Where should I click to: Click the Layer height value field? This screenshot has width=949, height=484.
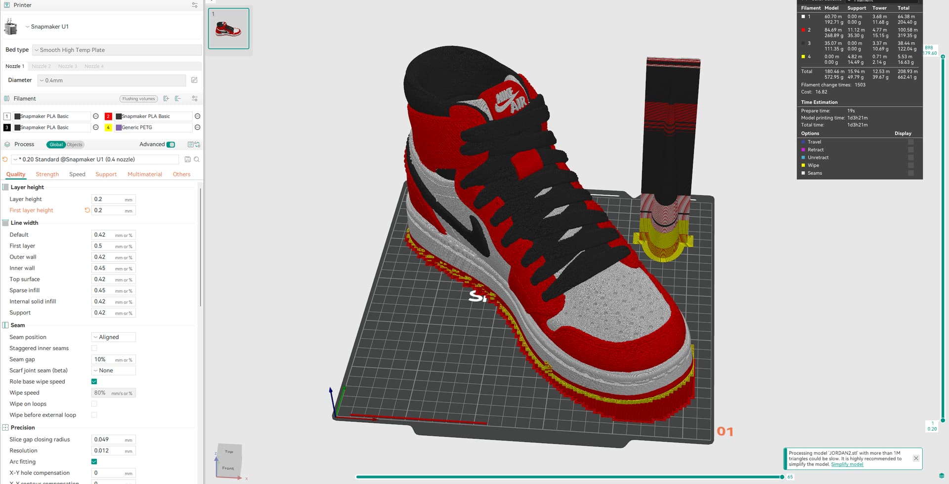tap(113, 200)
